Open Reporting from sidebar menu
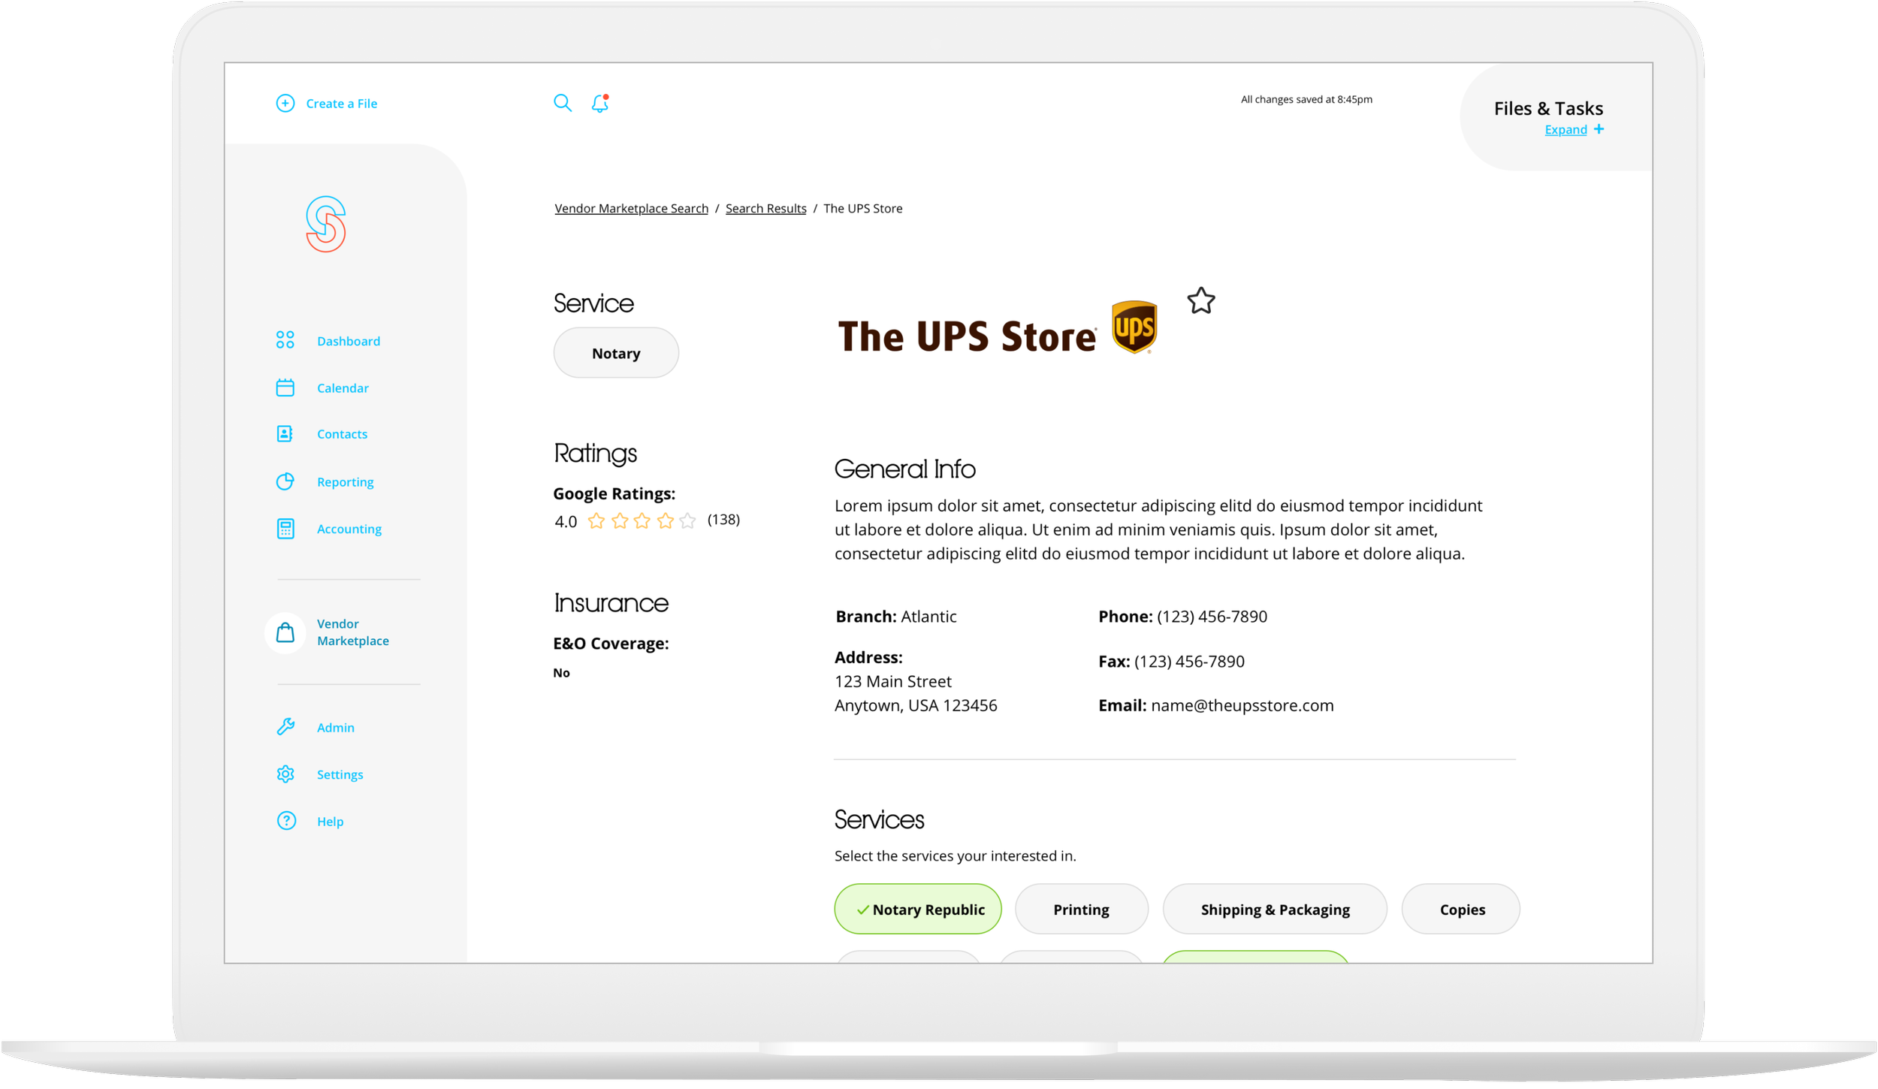The image size is (1878, 1089). tap(345, 482)
